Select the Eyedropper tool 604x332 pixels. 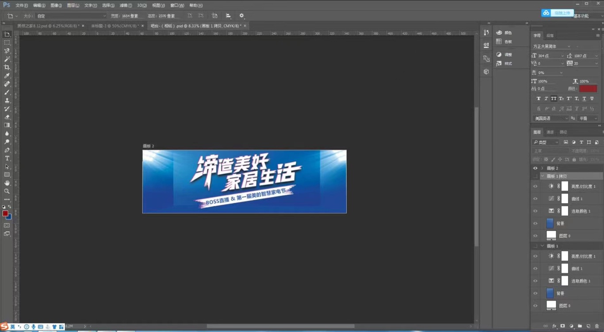coord(7,76)
